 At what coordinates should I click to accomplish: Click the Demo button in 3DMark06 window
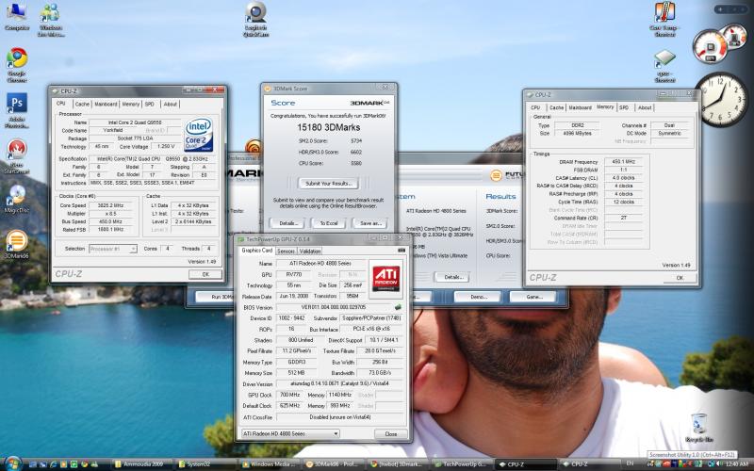(x=478, y=297)
